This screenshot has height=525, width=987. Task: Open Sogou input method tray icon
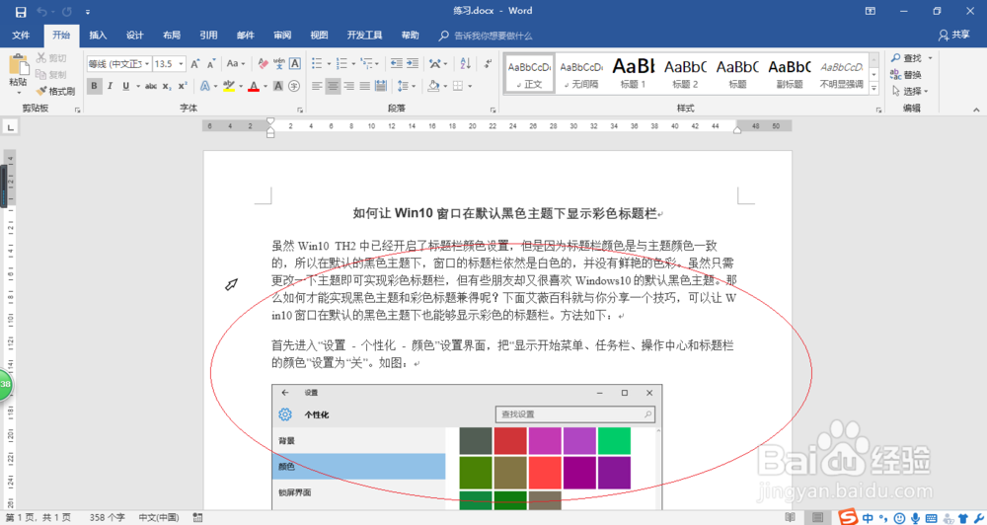[x=848, y=517]
